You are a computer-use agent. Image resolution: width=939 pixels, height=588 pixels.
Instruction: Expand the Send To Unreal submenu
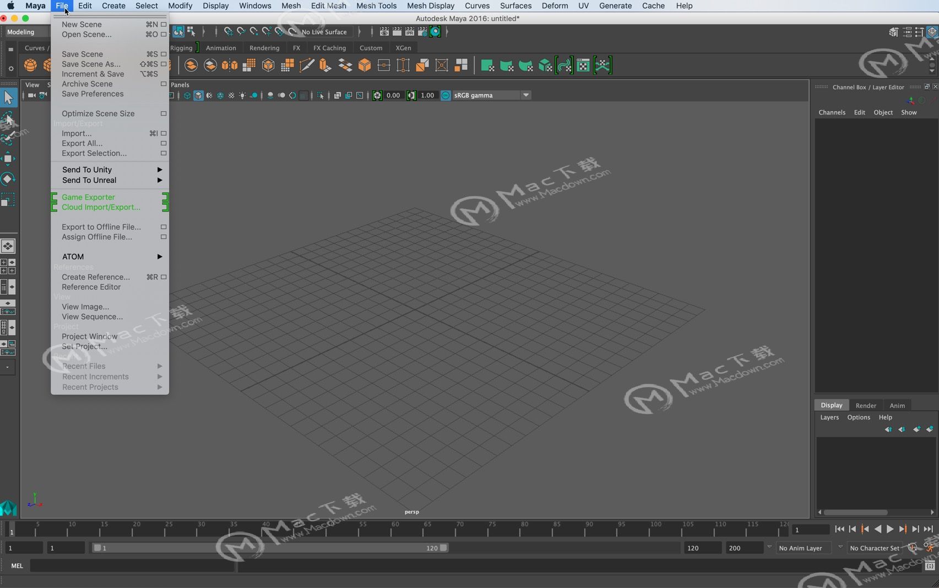110,180
